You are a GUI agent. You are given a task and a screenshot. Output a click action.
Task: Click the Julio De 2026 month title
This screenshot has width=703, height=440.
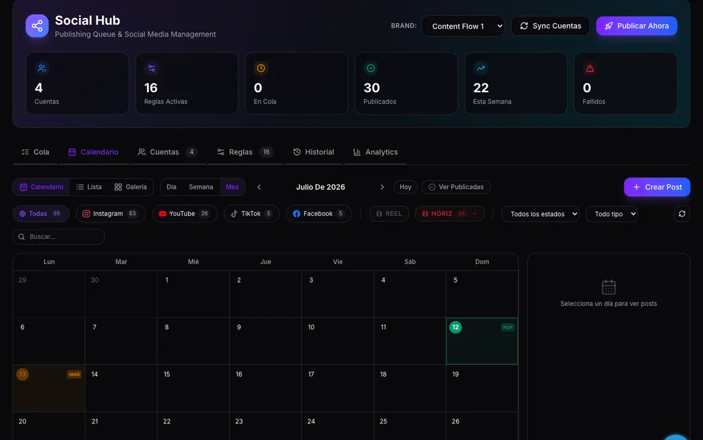pyautogui.click(x=321, y=187)
